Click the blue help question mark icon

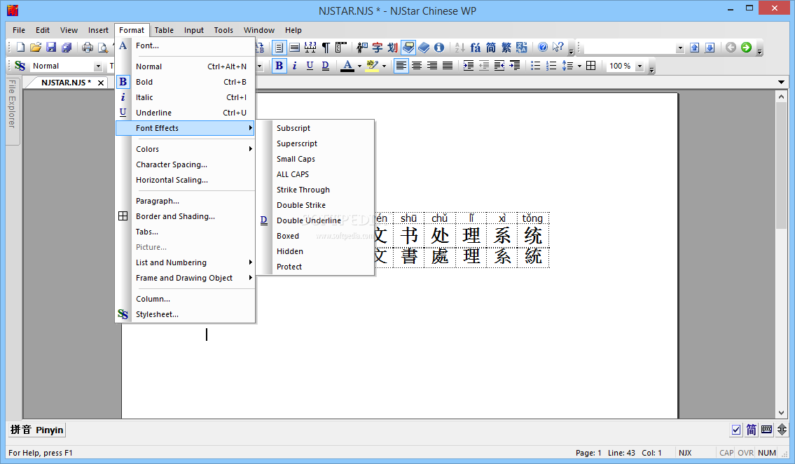(x=543, y=47)
